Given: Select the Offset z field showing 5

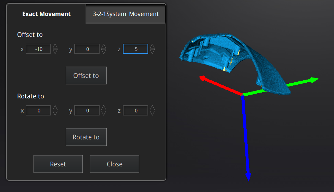Looking at the screenshot, I should [x=136, y=49].
